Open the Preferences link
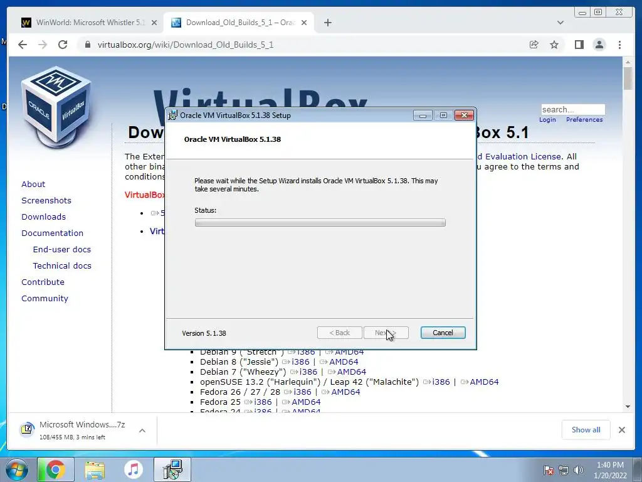Image resolution: width=642 pixels, height=482 pixels. tap(584, 120)
